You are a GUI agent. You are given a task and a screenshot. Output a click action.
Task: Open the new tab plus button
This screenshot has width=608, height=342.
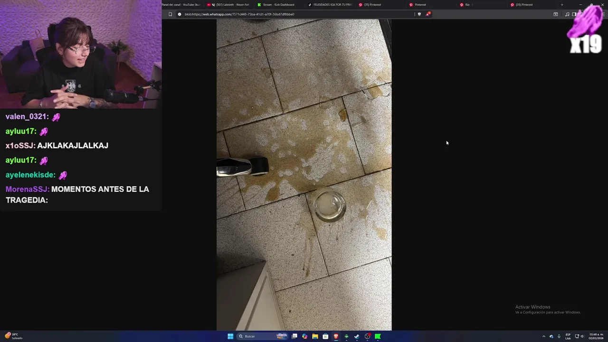coord(562,5)
